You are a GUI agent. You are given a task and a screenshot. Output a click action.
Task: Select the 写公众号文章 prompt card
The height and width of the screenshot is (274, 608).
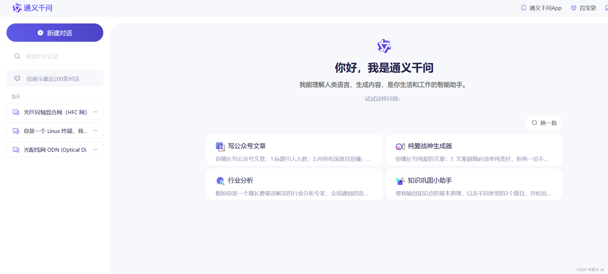pos(294,150)
